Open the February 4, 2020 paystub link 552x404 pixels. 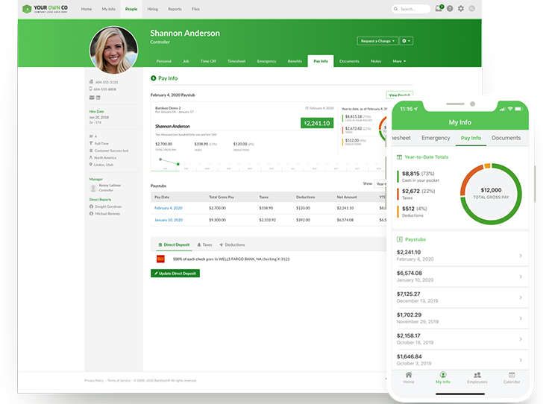(x=169, y=208)
